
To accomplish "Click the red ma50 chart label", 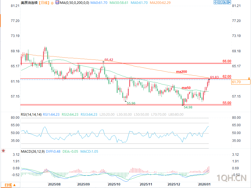I will (186, 88).
